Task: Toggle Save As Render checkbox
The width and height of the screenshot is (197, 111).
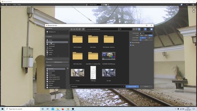Action: click(x=131, y=43)
